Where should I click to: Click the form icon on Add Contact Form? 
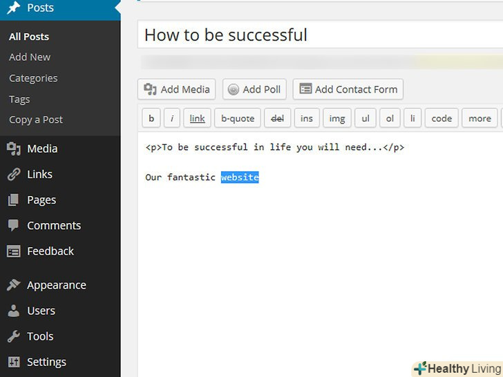pos(305,88)
